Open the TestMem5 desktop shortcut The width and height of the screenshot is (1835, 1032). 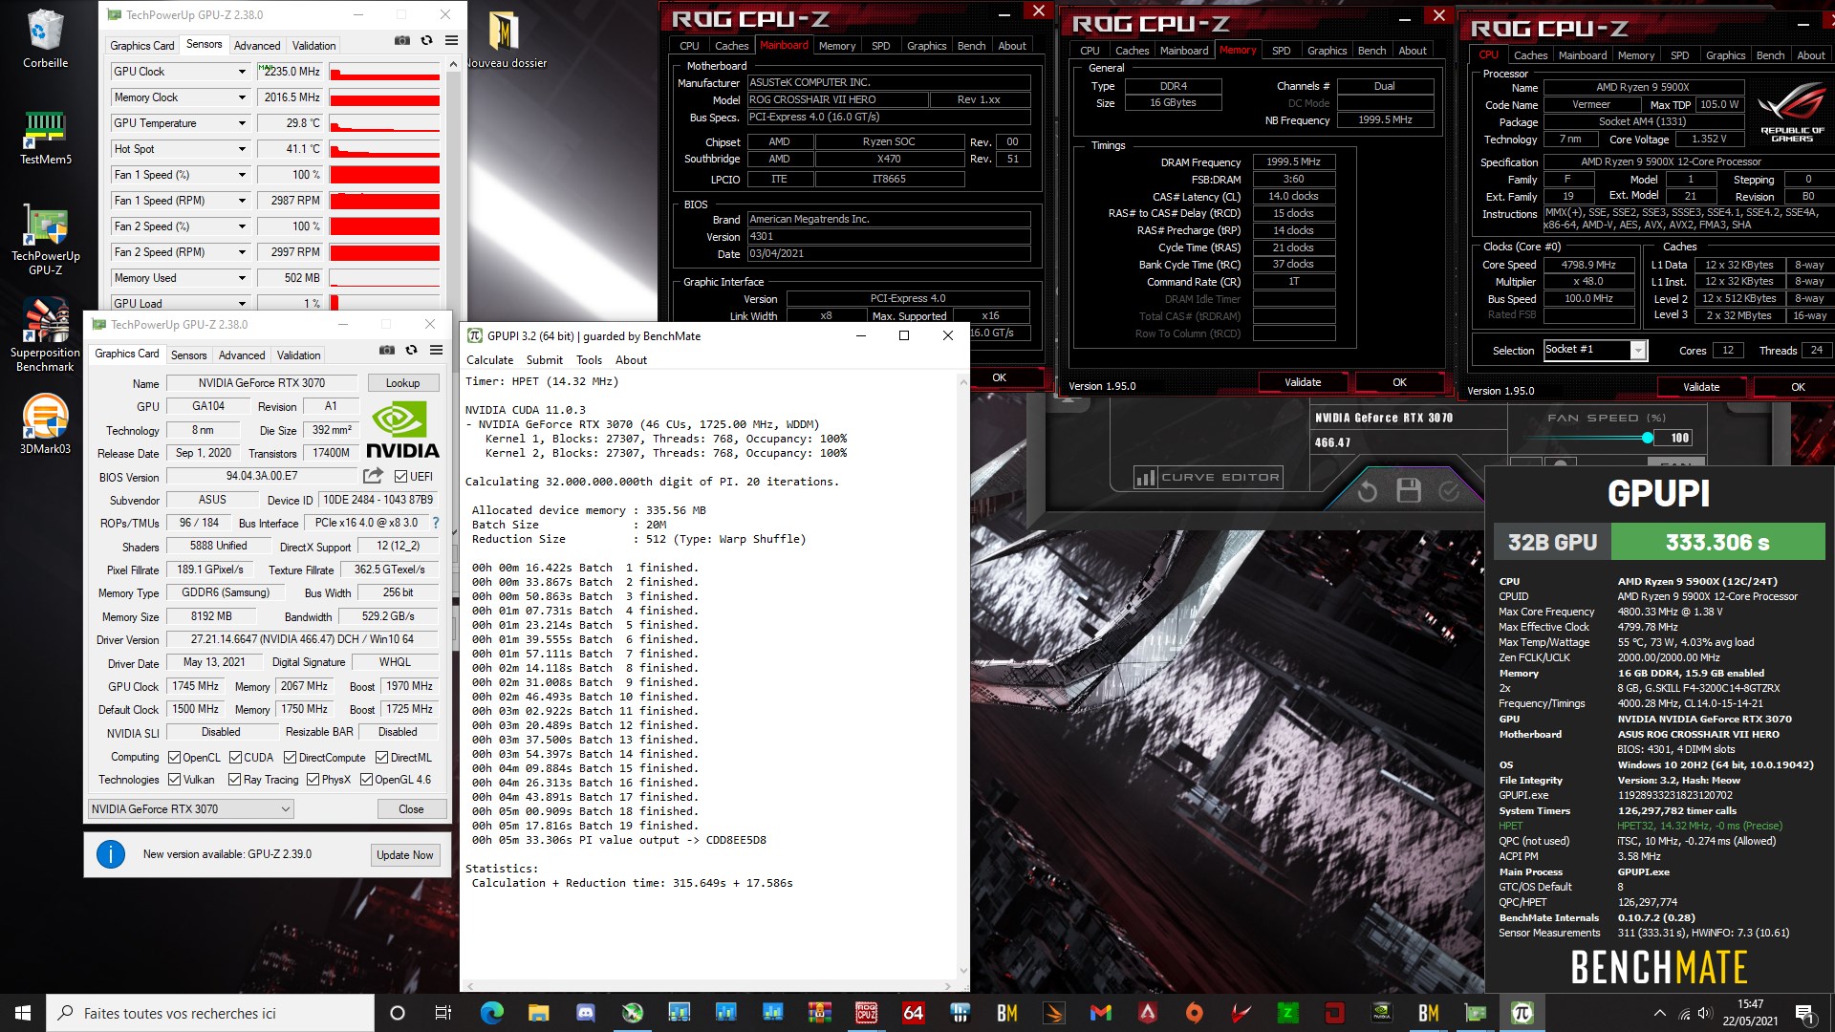45,138
